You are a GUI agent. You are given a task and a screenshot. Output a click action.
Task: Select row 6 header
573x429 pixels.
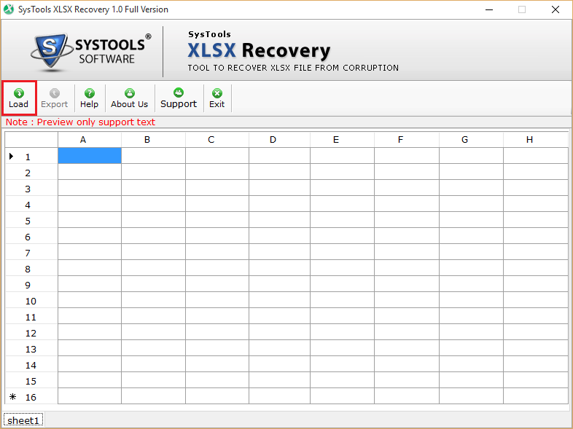point(31,236)
